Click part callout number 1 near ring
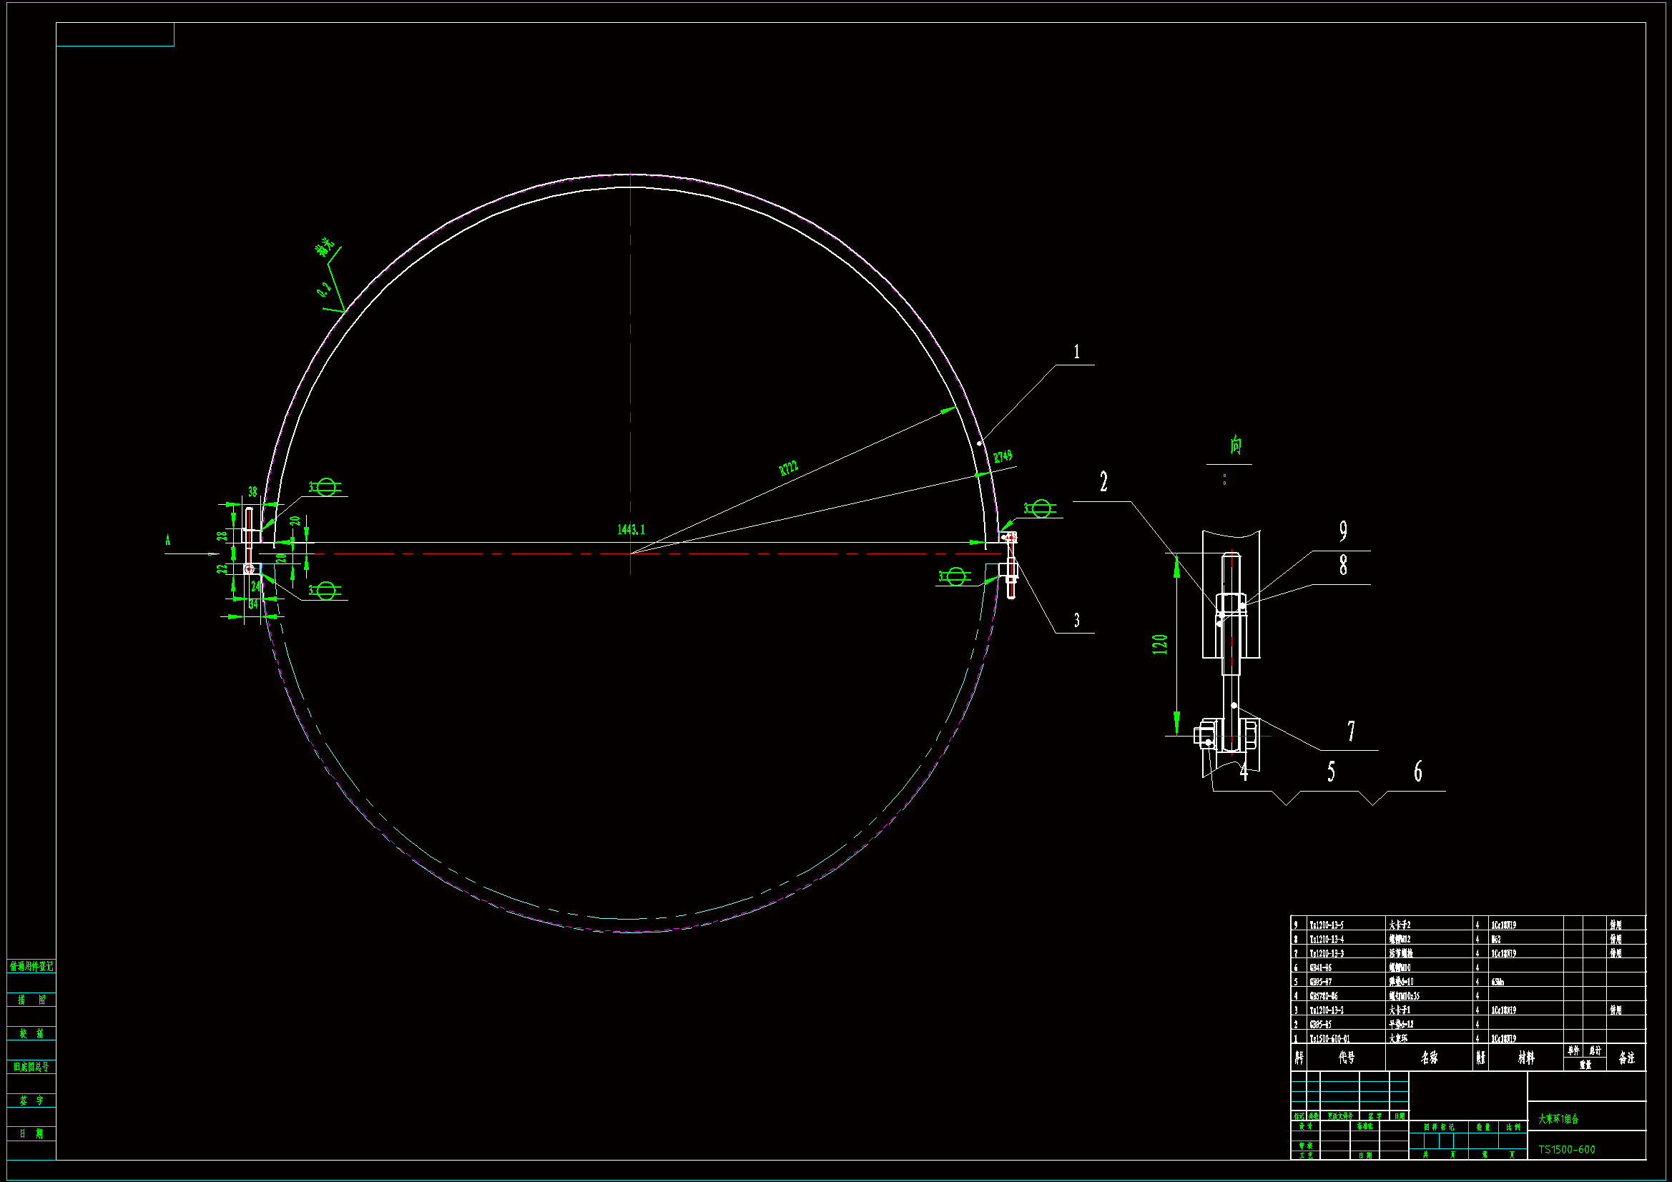 (x=1077, y=353)
